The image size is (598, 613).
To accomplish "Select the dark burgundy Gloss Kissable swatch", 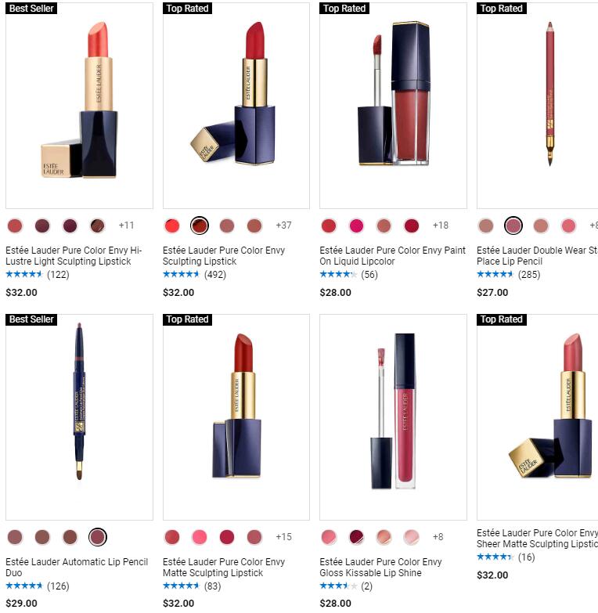I will [x=356, y=537].
